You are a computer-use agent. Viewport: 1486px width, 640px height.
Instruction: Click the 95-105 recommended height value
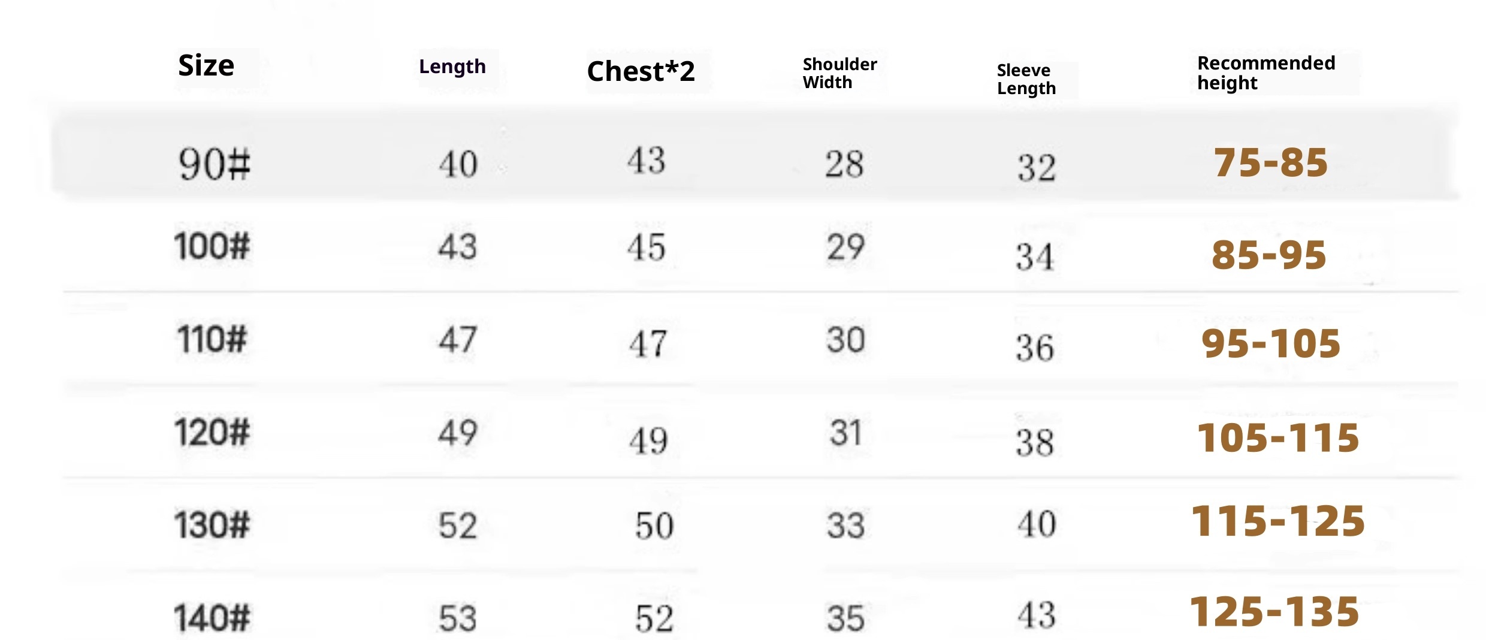pyautogui.click(x=1270, y=344)
